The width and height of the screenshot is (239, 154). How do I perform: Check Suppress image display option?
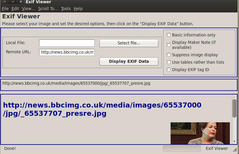169,55
